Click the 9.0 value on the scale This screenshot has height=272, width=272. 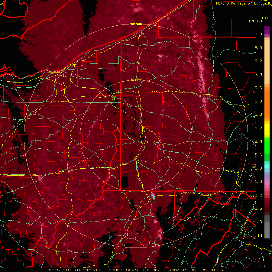[258, 47]
